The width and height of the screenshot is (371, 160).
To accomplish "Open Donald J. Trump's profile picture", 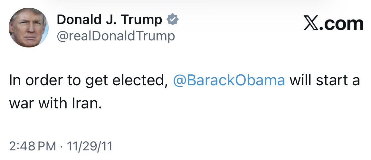I will pyautogui.click(x=28, y=28).
